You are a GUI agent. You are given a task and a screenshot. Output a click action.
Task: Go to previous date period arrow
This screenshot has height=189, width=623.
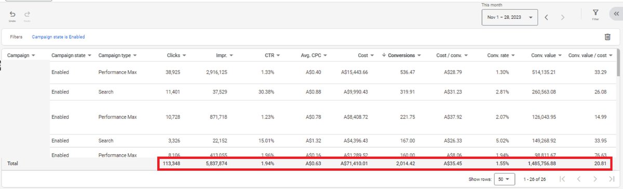click(547, 17)
